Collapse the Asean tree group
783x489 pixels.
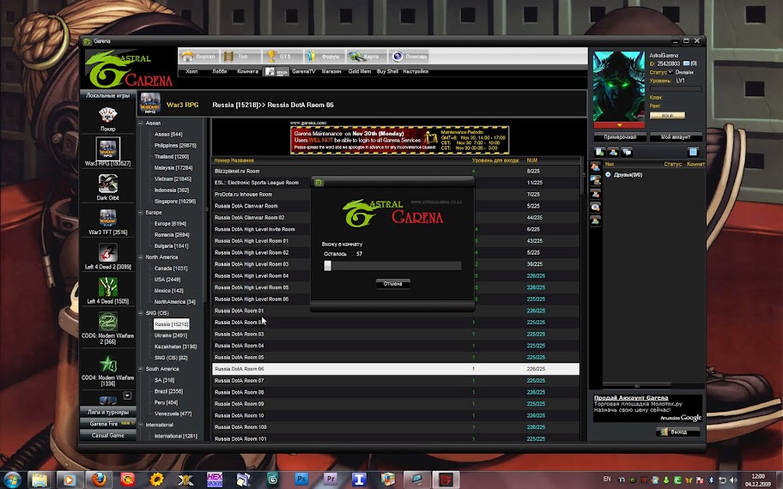tap(141, 124)
